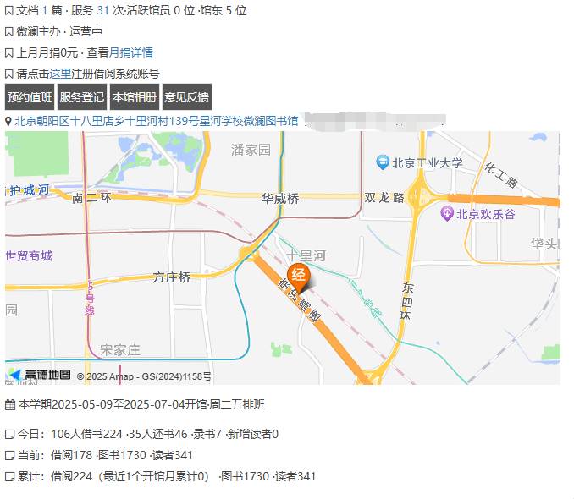Click the calendar icon beside 本学期 schedule
Screen dimensions: 574x499
tap(10, 405)
